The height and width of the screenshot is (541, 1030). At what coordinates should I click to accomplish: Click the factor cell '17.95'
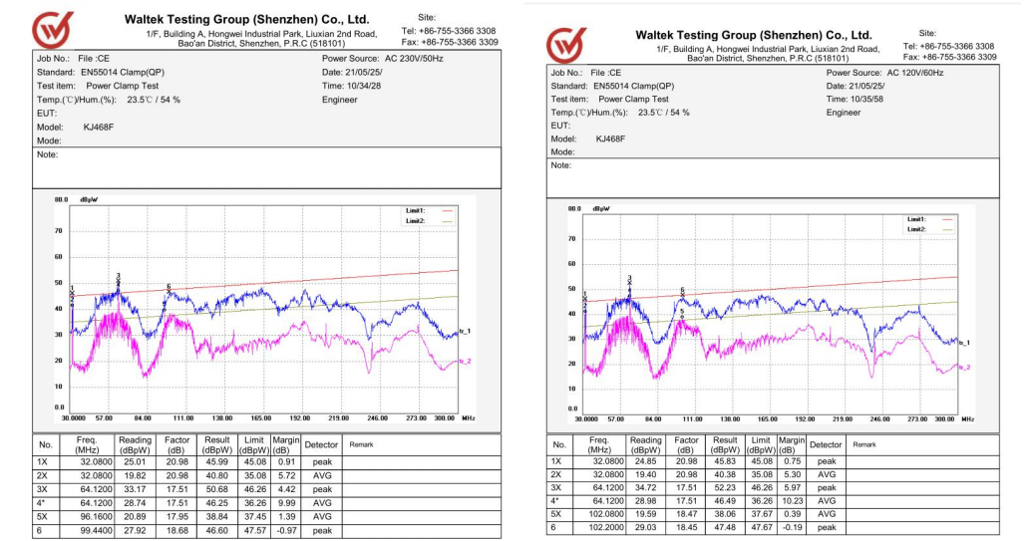click(177, 517)
